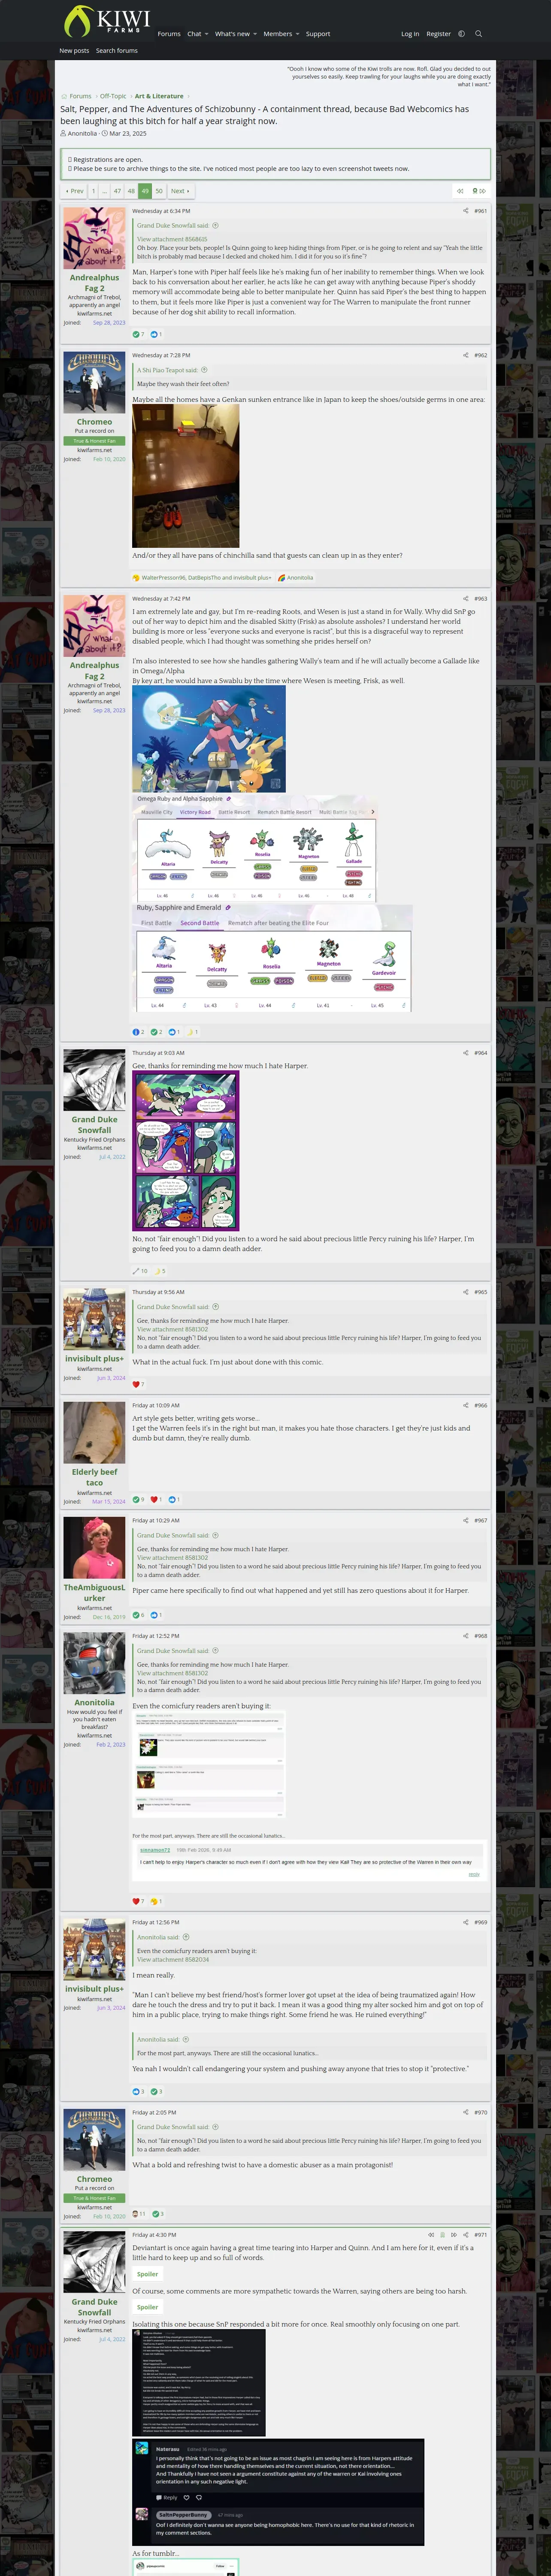551x2576 pixels.
Task: Expand the What's new dropdown
Action: 255,34
